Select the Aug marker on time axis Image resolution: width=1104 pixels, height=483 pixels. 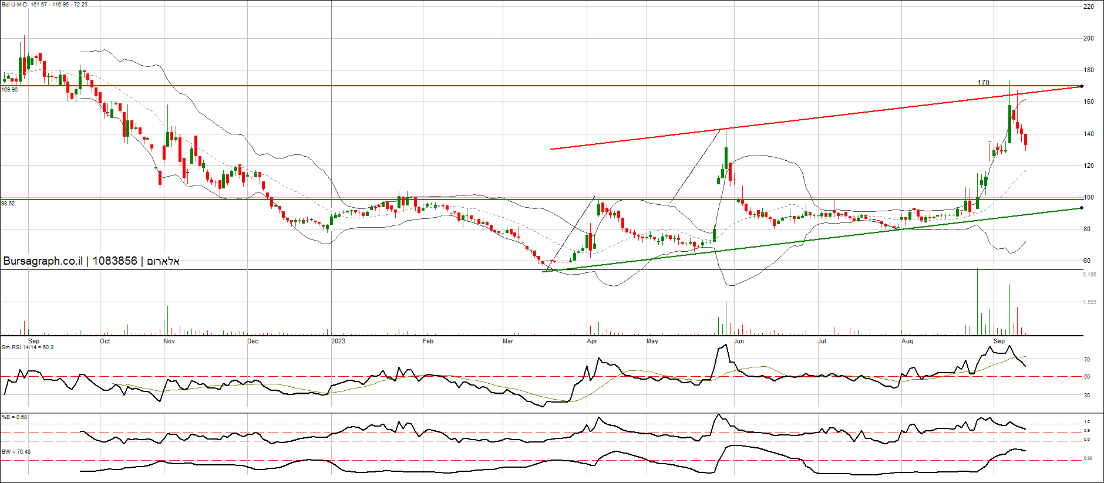click(x=907, y=341)
